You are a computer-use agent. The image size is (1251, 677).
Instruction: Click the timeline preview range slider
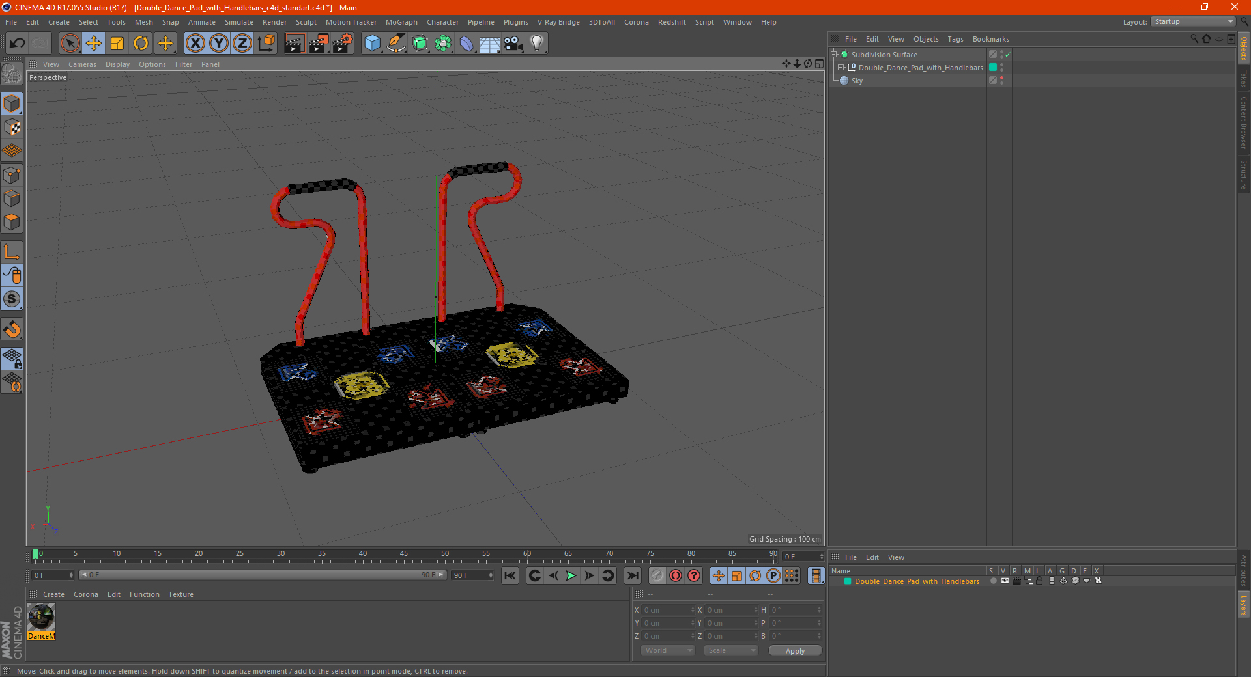[x=263, y=575]
